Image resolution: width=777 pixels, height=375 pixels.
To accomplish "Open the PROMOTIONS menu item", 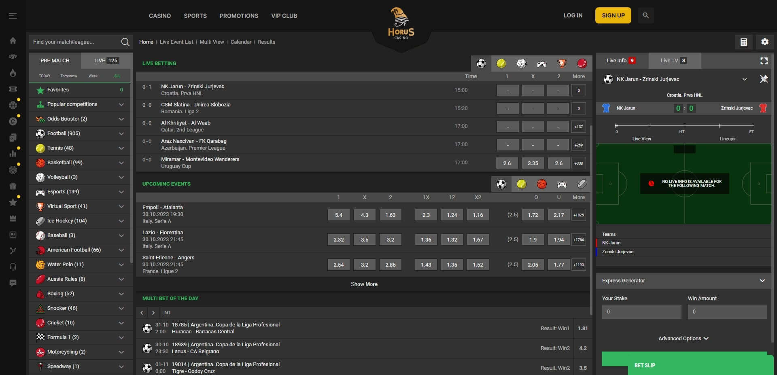I will (239, 16).
